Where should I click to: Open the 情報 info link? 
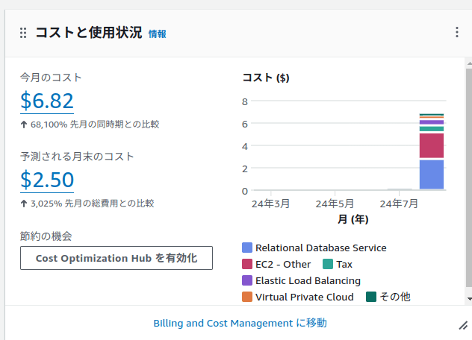(x=157, y=34)
